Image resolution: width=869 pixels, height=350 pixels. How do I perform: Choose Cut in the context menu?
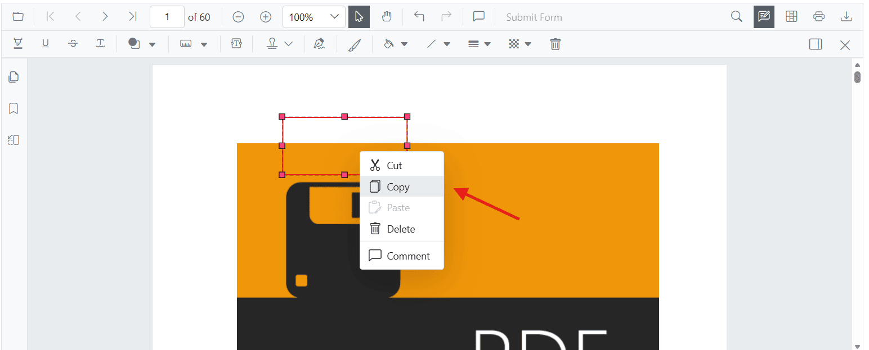402,166
